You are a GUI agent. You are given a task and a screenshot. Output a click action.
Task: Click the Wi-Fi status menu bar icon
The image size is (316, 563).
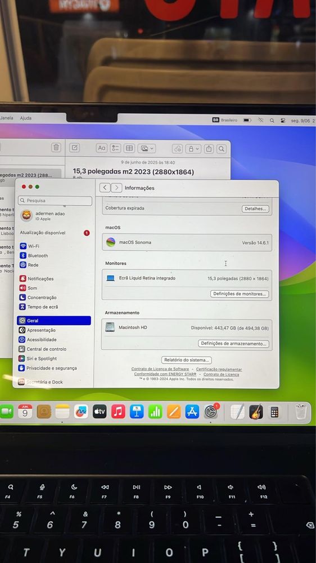click(260, 120)
